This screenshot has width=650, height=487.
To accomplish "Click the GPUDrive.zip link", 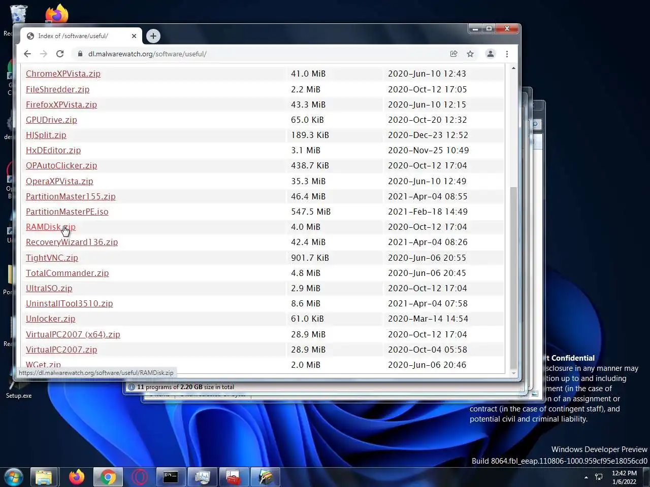I will 51,120.
